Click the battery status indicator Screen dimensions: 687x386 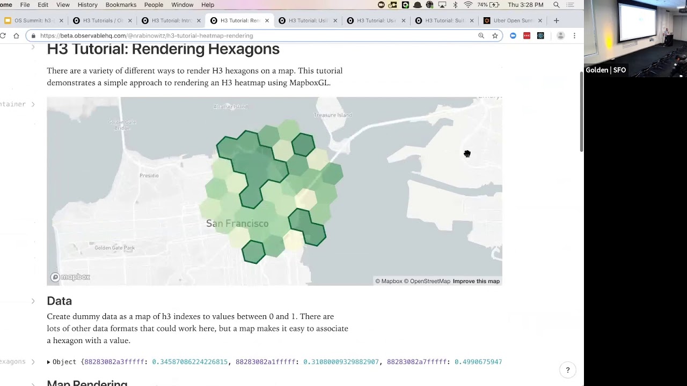pos(488,5)
